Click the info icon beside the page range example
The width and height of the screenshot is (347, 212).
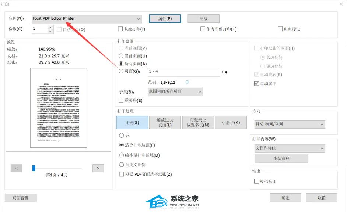(187, 82)
